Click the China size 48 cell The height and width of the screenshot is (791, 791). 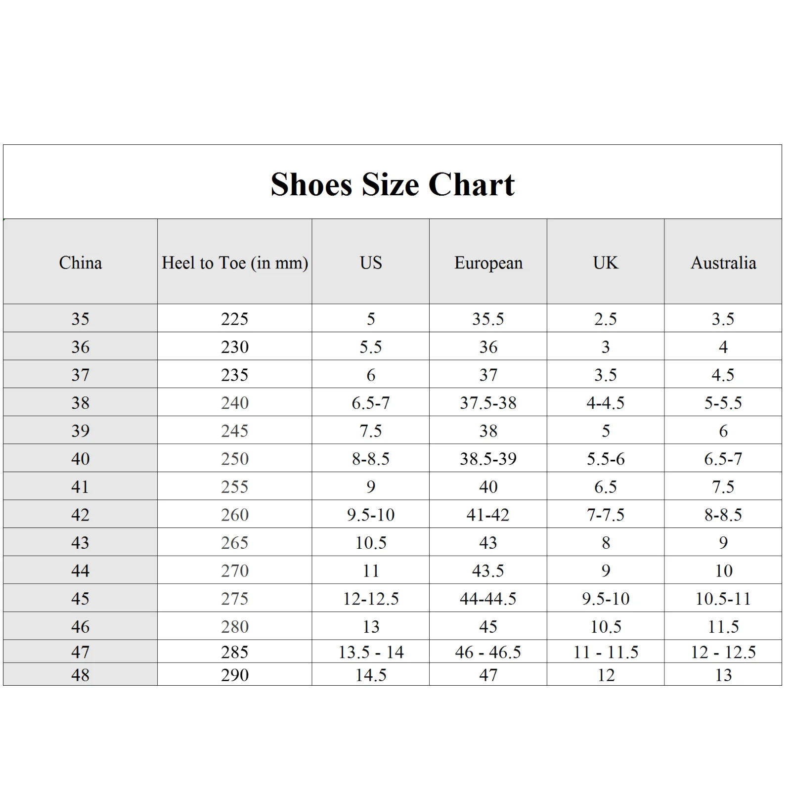click(x=81, y=675)
